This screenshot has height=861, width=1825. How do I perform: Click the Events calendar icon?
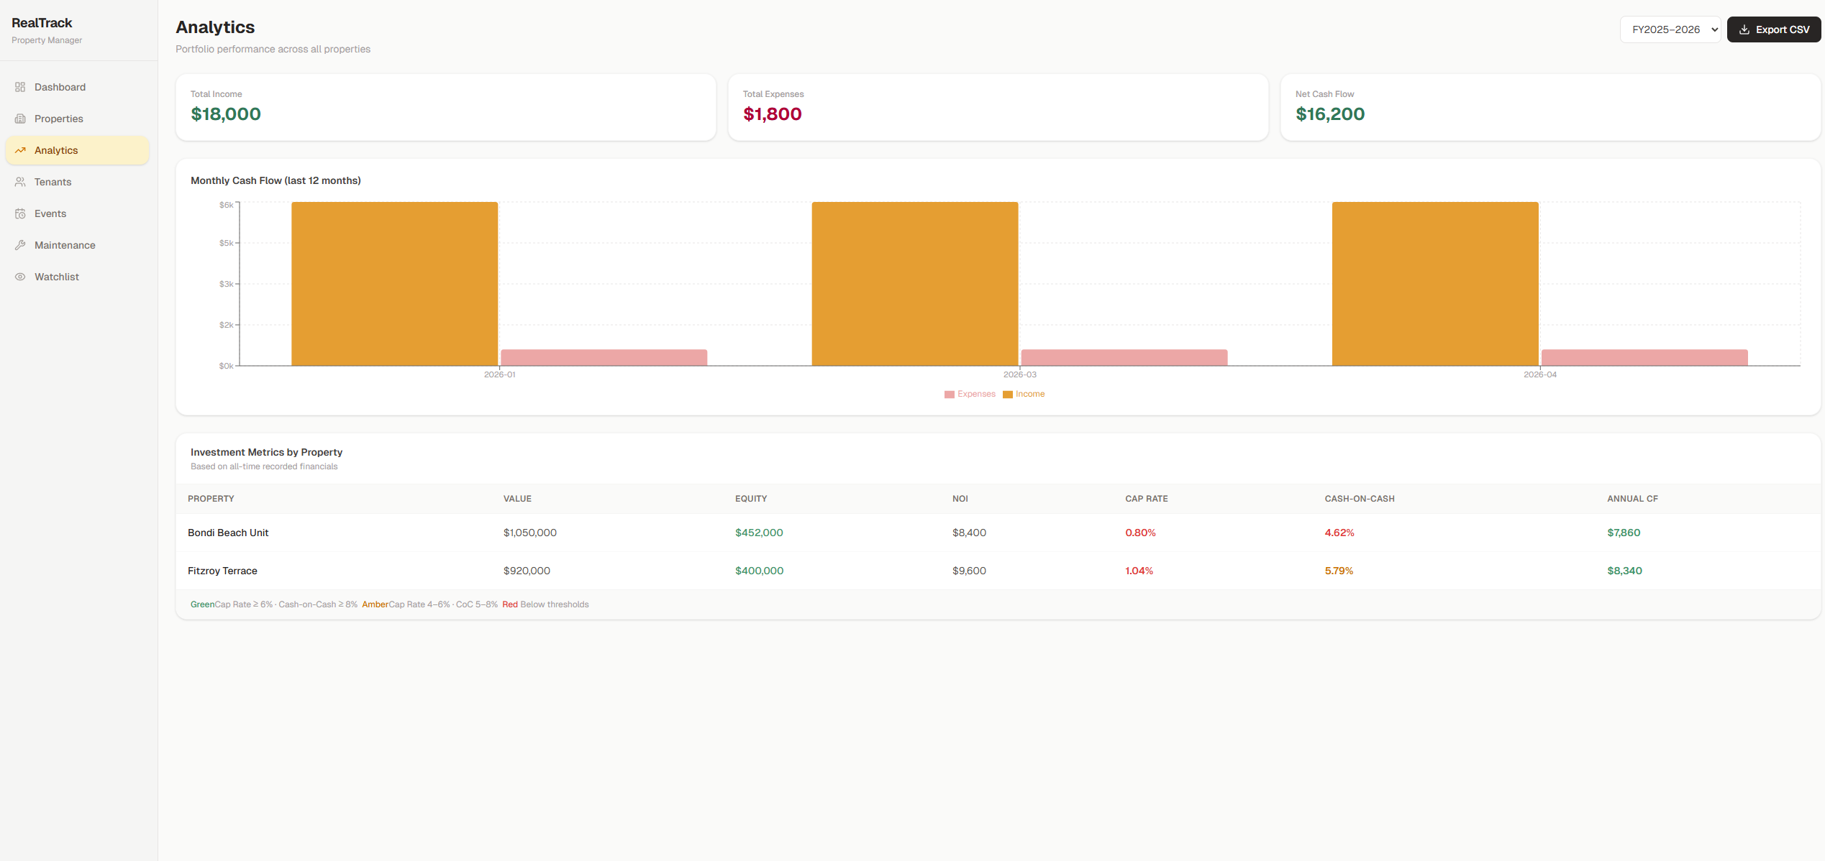click(x=21, y=213)
